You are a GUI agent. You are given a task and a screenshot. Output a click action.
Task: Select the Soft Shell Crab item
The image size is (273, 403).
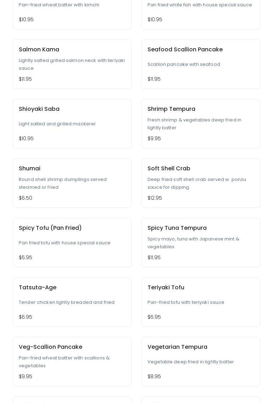[x=201, y=183]
